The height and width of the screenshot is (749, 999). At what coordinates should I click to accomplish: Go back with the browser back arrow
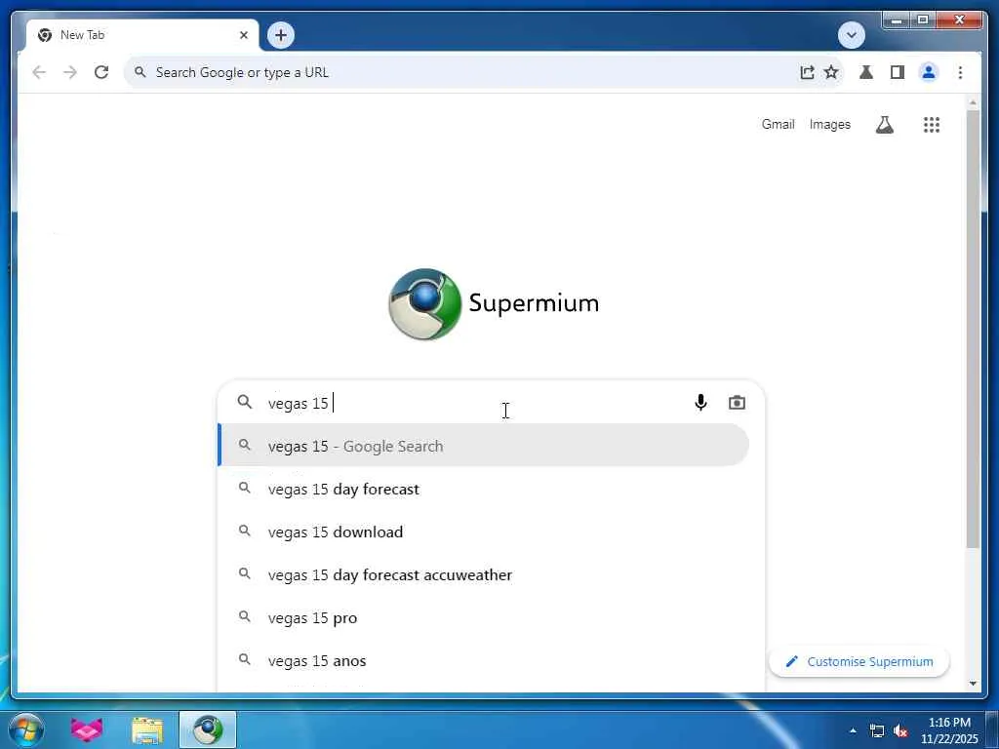(39, 72)
